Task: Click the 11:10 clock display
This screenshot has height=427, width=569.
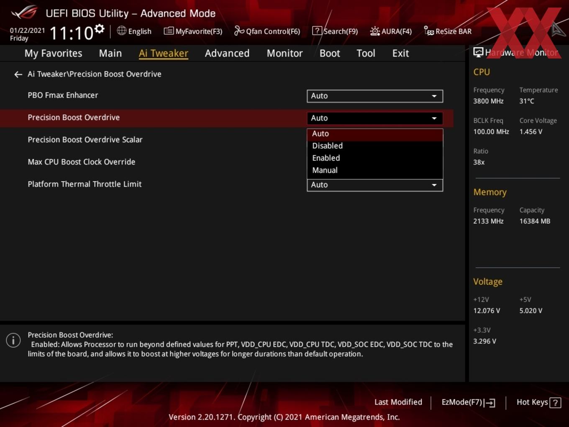Action: tap(72, 33)
